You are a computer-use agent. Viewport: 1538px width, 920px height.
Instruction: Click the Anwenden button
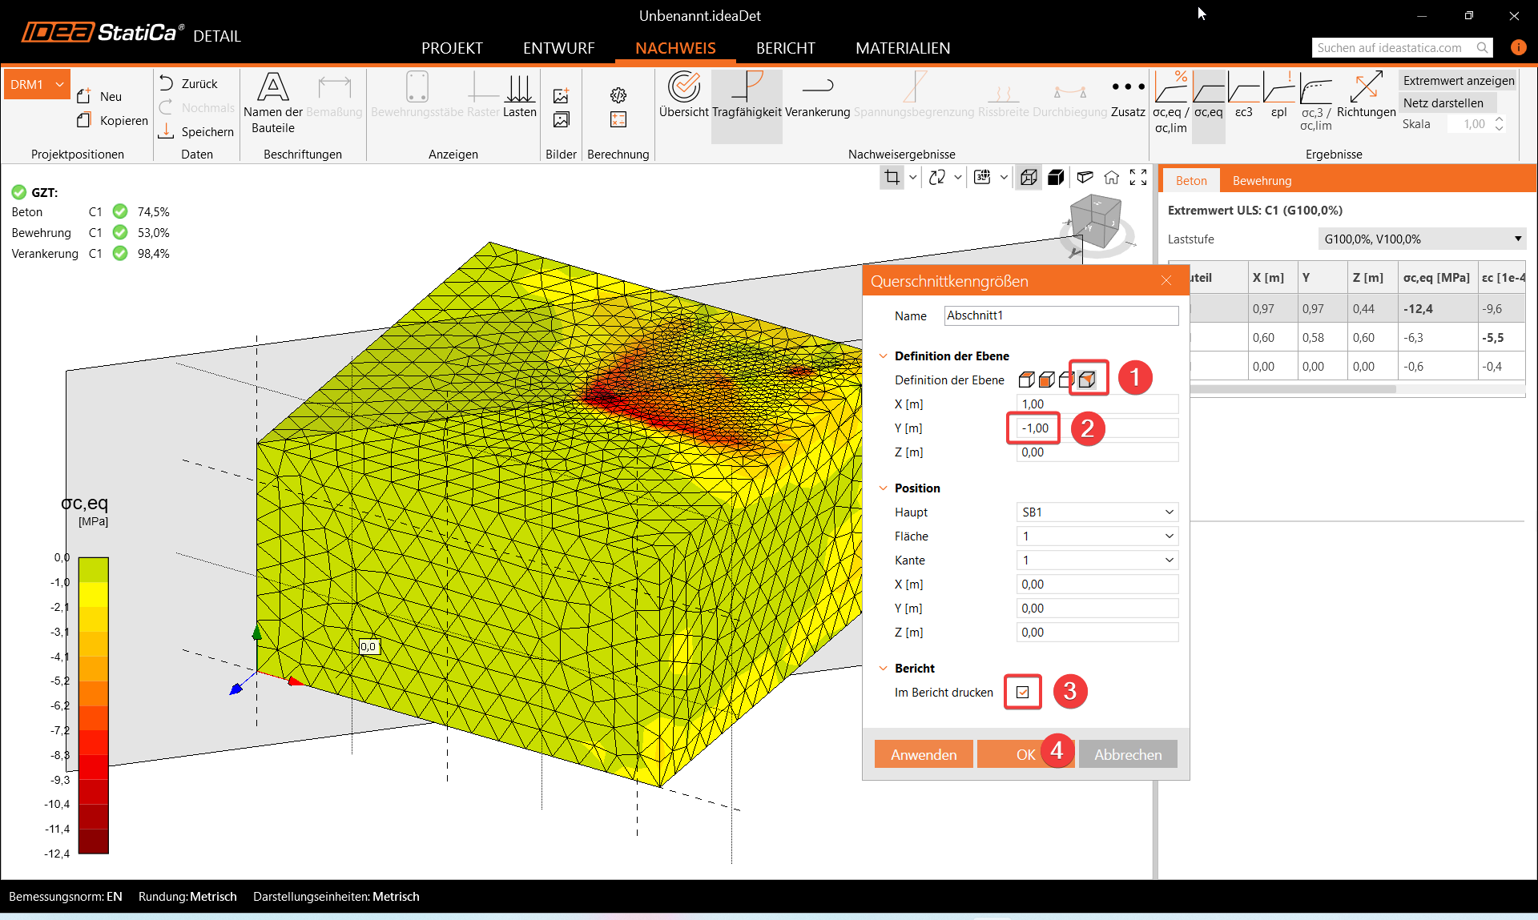click(x=923, y=754)
